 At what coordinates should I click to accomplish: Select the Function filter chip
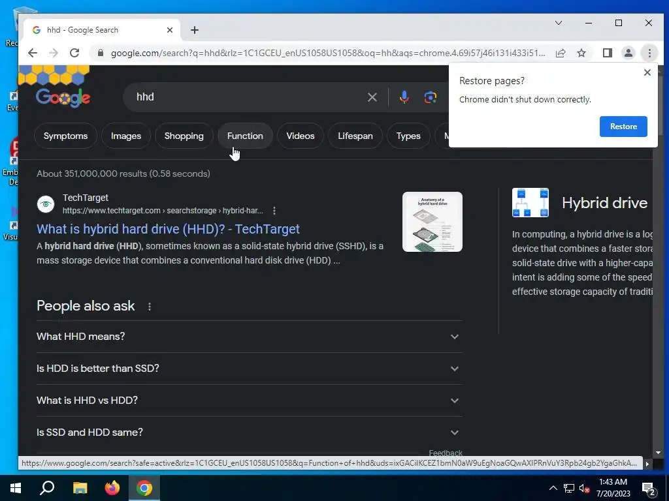[x=245, y=136]
